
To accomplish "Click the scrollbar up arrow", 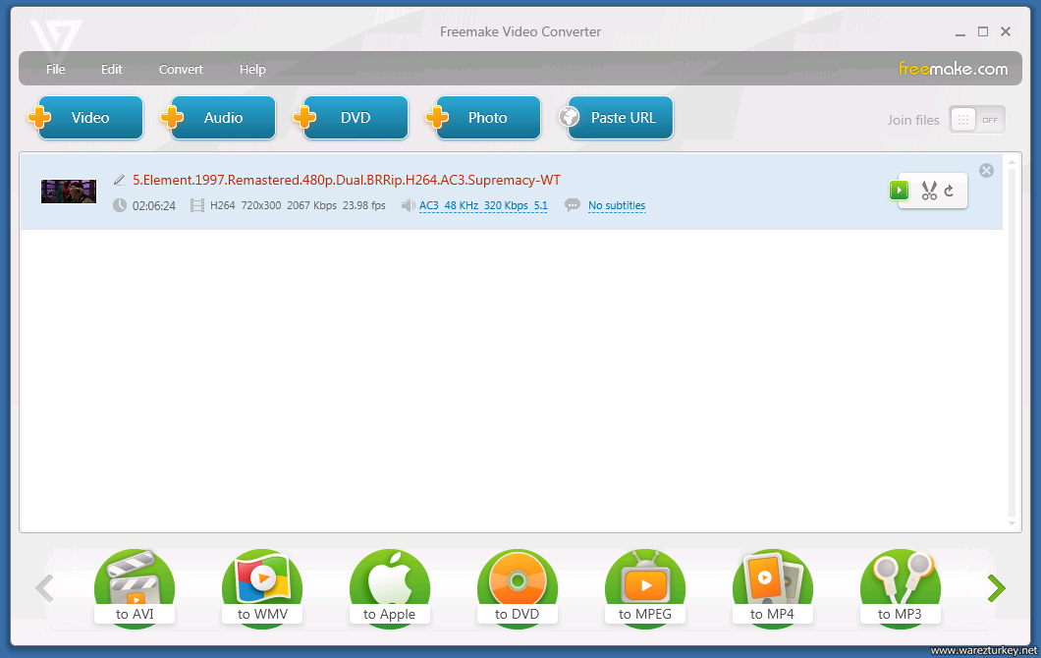I will click(x=1012, y=161).
